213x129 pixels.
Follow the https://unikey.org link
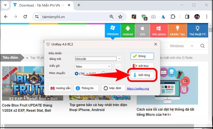(x=138, y=89)
